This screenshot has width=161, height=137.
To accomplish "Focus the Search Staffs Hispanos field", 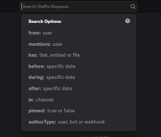I will click(x=79, y=7).
